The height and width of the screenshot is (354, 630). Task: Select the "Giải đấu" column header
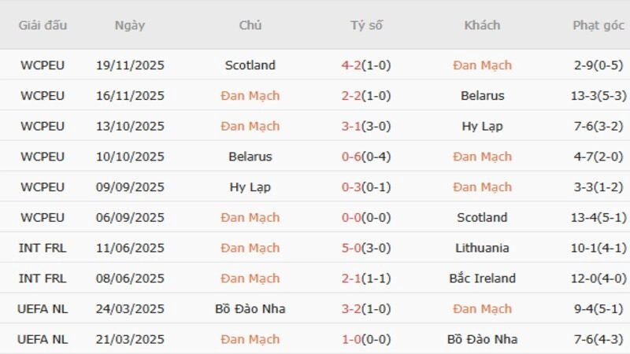[43, 25]
